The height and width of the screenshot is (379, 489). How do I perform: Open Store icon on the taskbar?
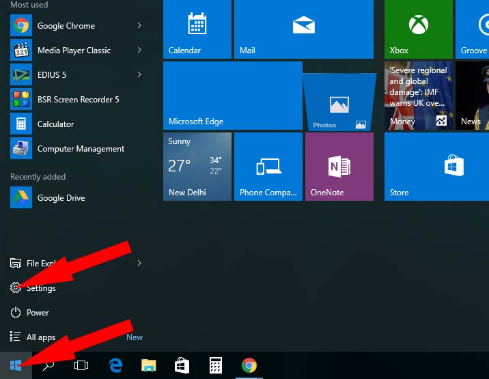tap(182, 365)
